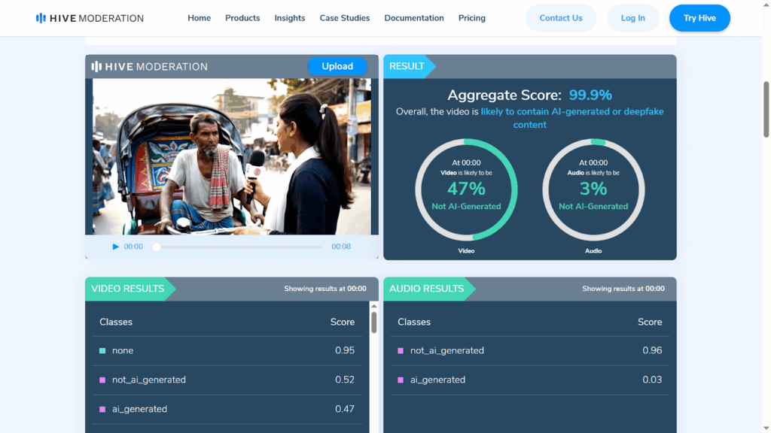Image resolution: width=771 pixels, height=433 pixels.
Task: Click the page scrollbar down arrow
Action: pyautogui.click(x=766, y=428)
